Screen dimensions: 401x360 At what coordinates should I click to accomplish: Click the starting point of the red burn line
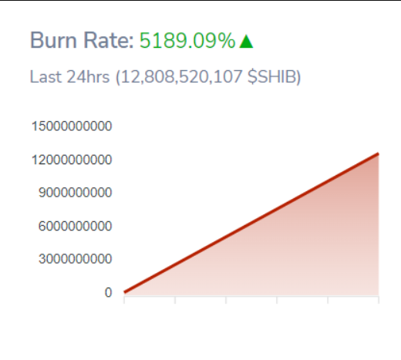pyautogui.click(x=125, y=292)
